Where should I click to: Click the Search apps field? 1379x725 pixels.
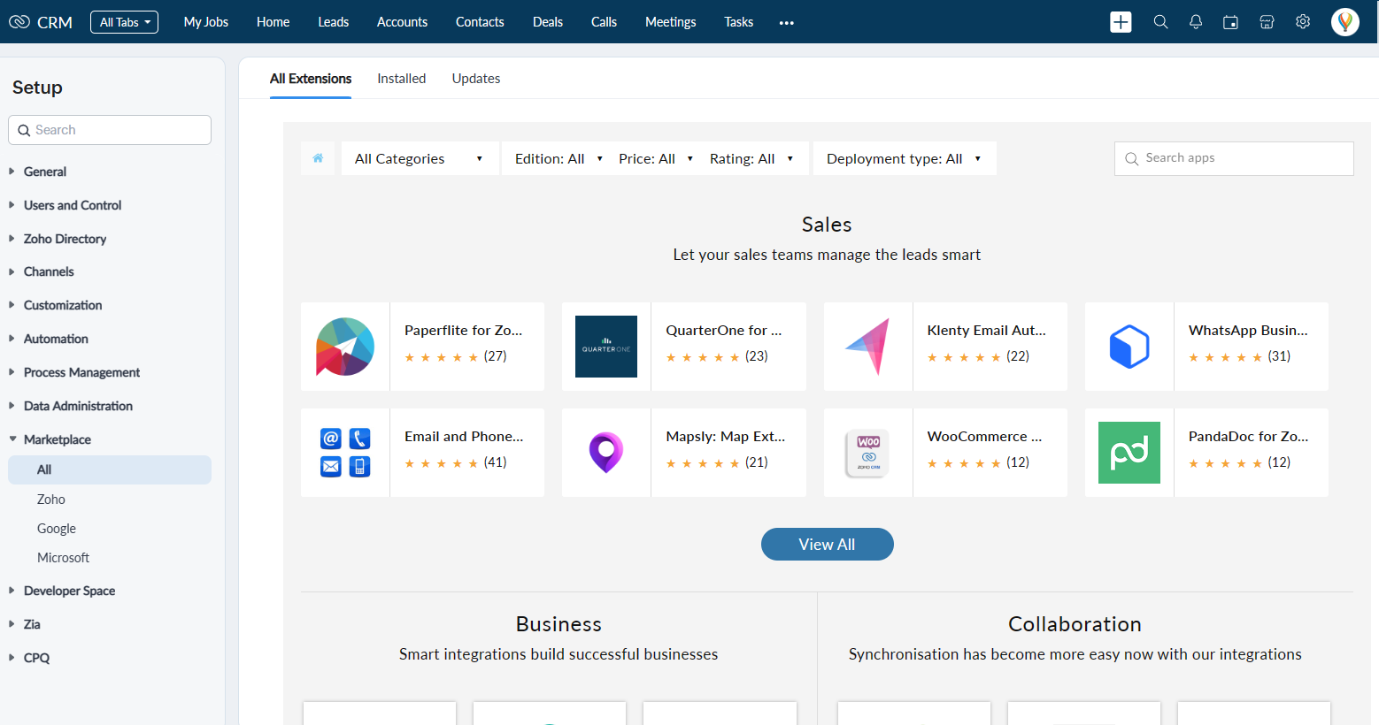click(x=1234, y=158)
